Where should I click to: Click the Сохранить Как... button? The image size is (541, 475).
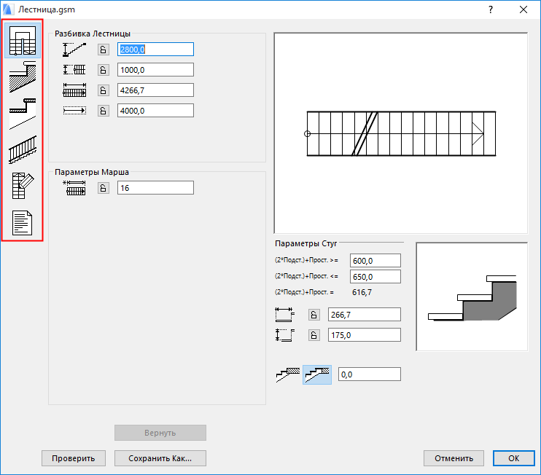[x=160, y=458]
